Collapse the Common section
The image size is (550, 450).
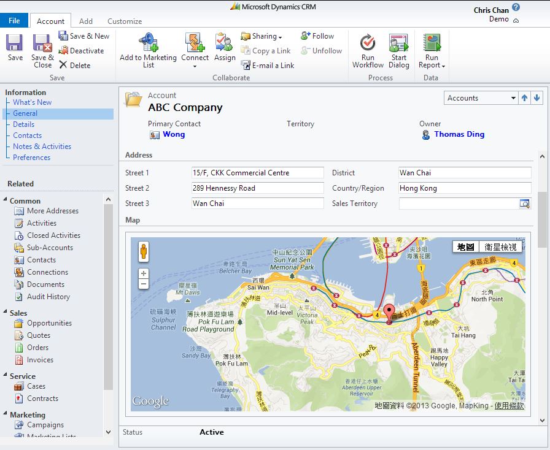point(5,199)
